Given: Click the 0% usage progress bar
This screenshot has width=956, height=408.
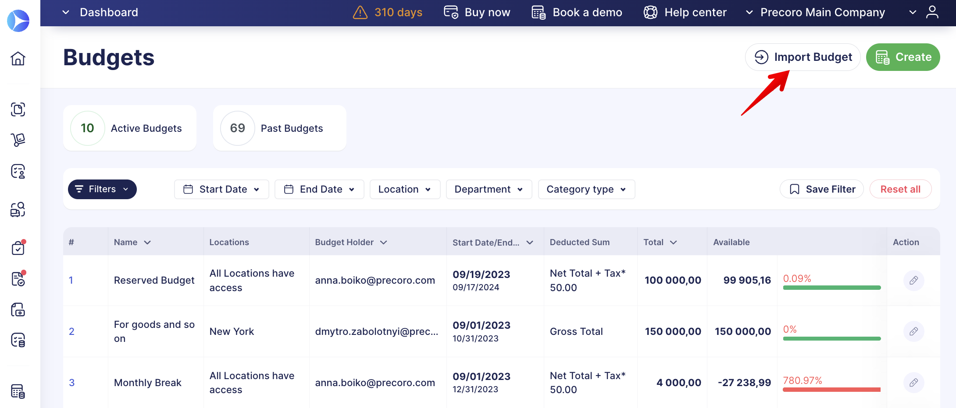Looking at the screenshot, I should click(832, 338).
